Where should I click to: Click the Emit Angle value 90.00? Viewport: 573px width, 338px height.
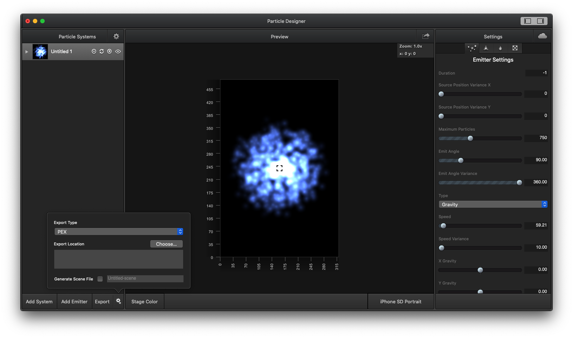[536, 160]
